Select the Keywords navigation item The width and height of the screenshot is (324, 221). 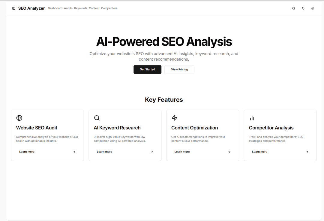(80, 8)
